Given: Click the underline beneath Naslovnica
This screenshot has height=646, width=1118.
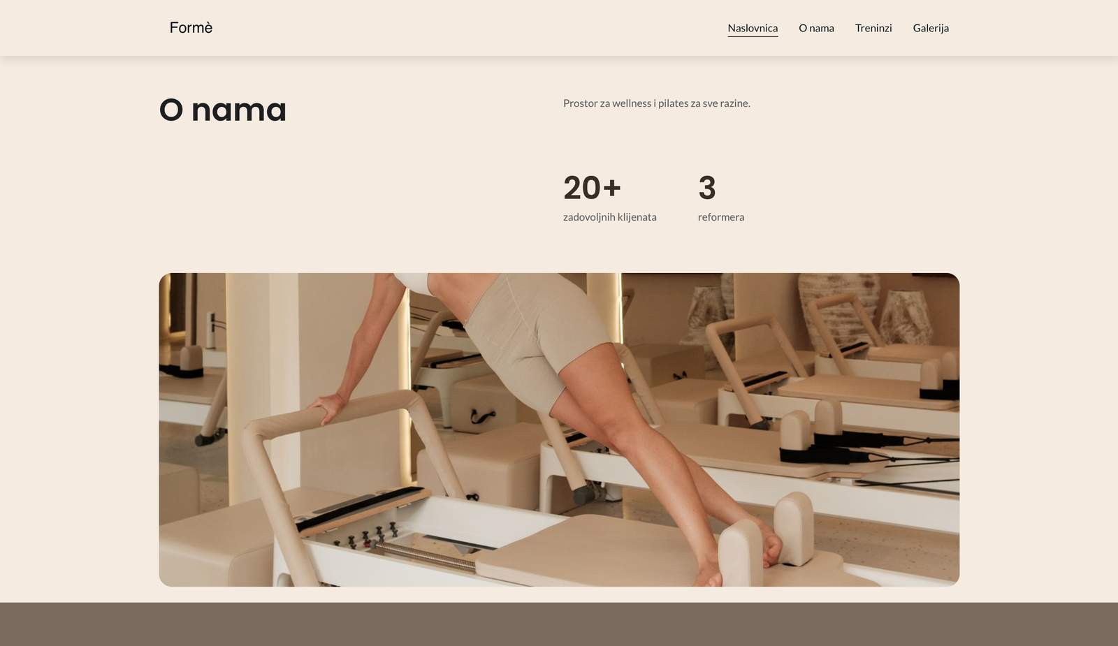Looking at the screenshot, I should pos(753,36).
